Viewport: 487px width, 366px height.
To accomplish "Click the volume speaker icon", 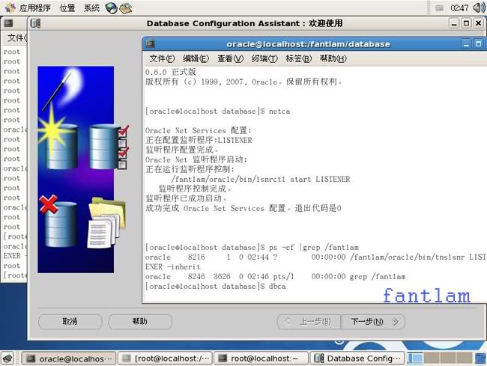I will coord(479,7).
